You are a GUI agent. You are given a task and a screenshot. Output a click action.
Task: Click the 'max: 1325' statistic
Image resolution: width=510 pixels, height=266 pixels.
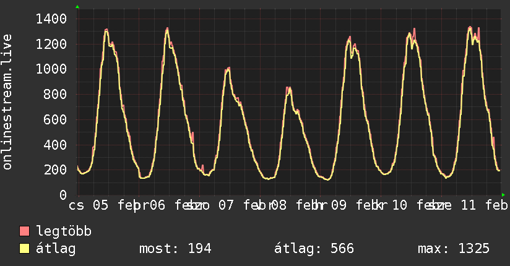(454, 249)
